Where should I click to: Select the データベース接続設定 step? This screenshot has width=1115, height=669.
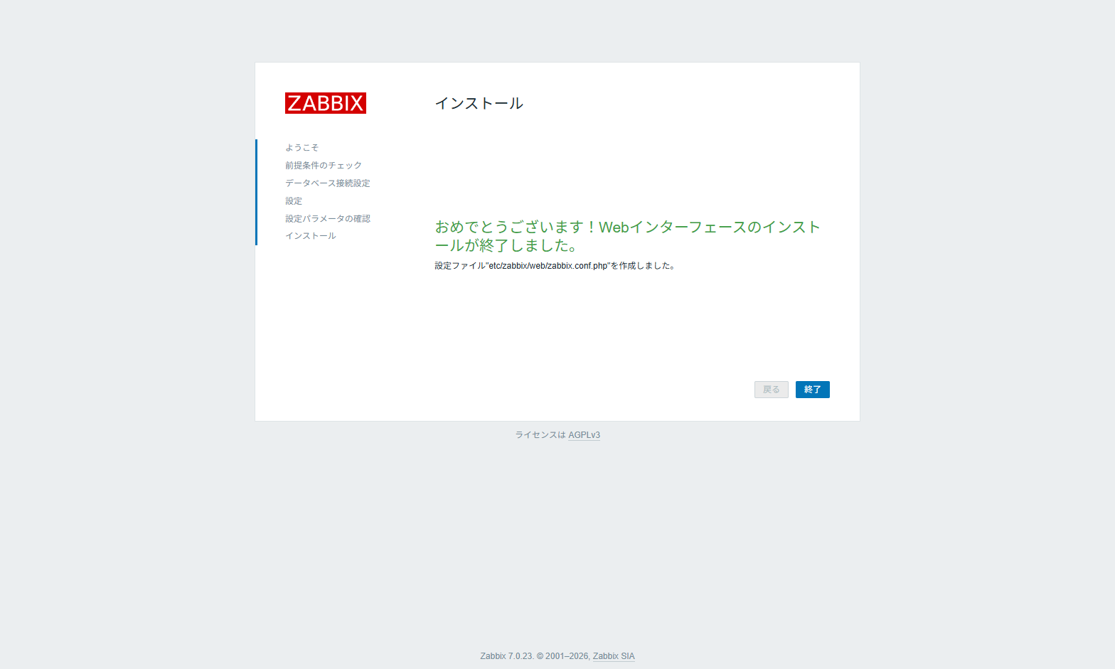tap(328, 183)
